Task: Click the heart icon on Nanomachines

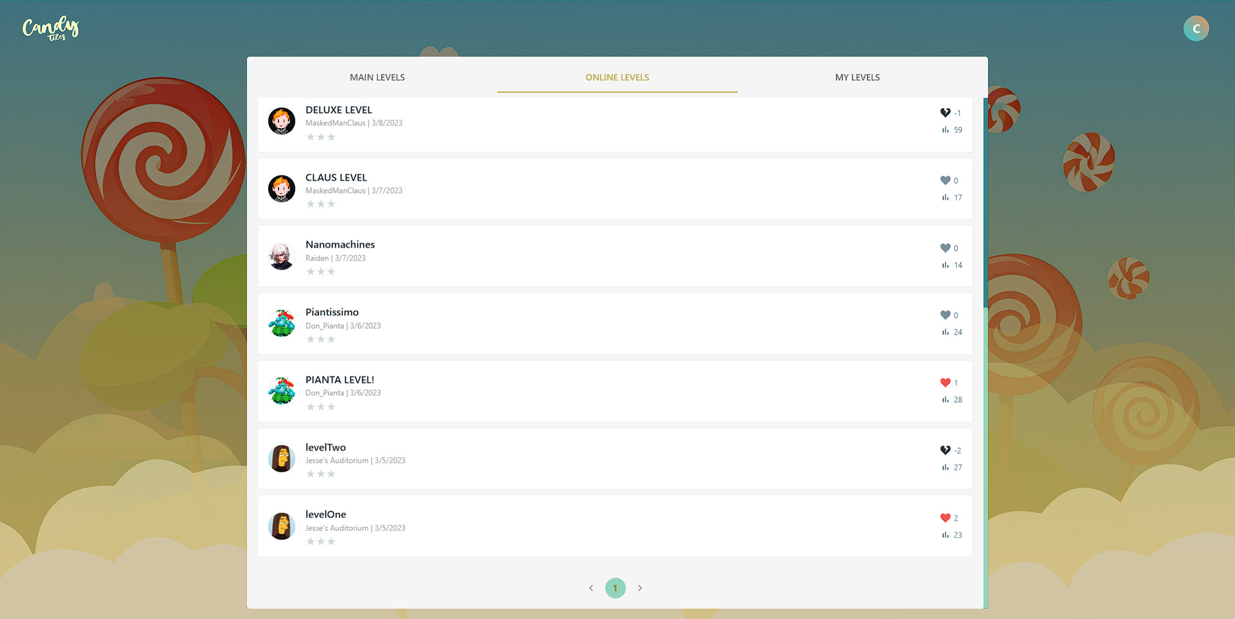Action: (945, 248)
